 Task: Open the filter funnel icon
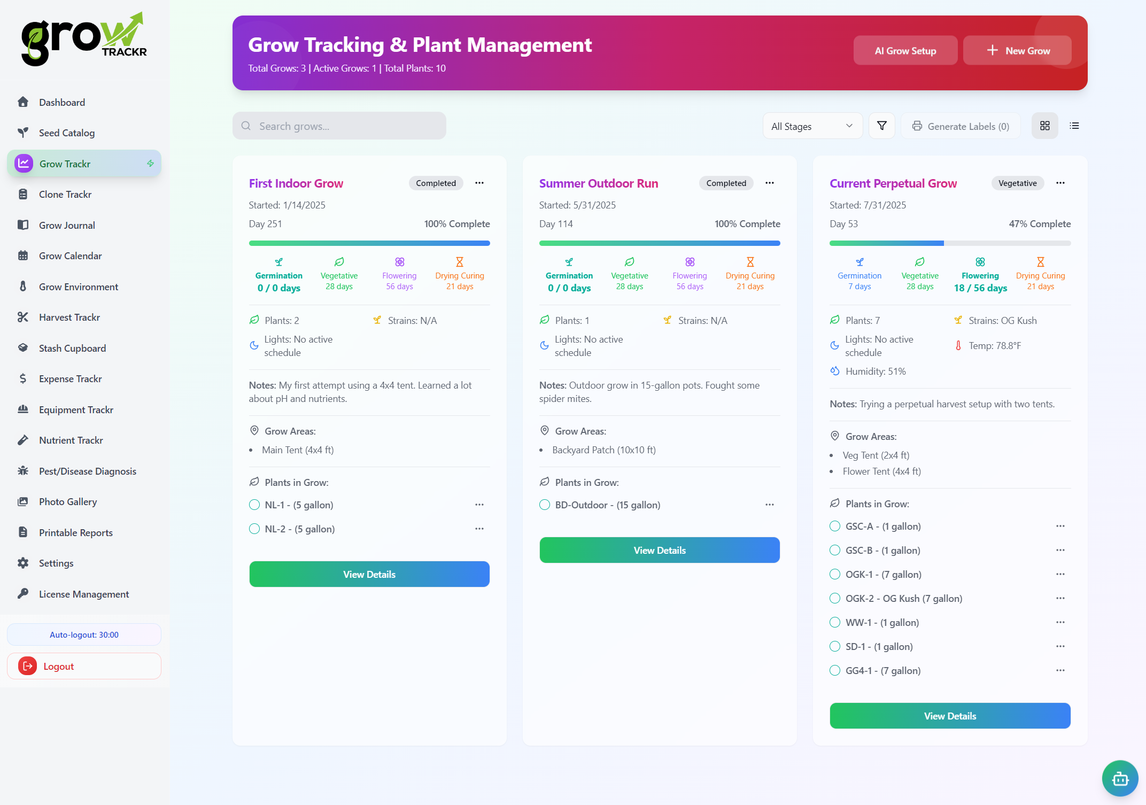coord(882,126)
